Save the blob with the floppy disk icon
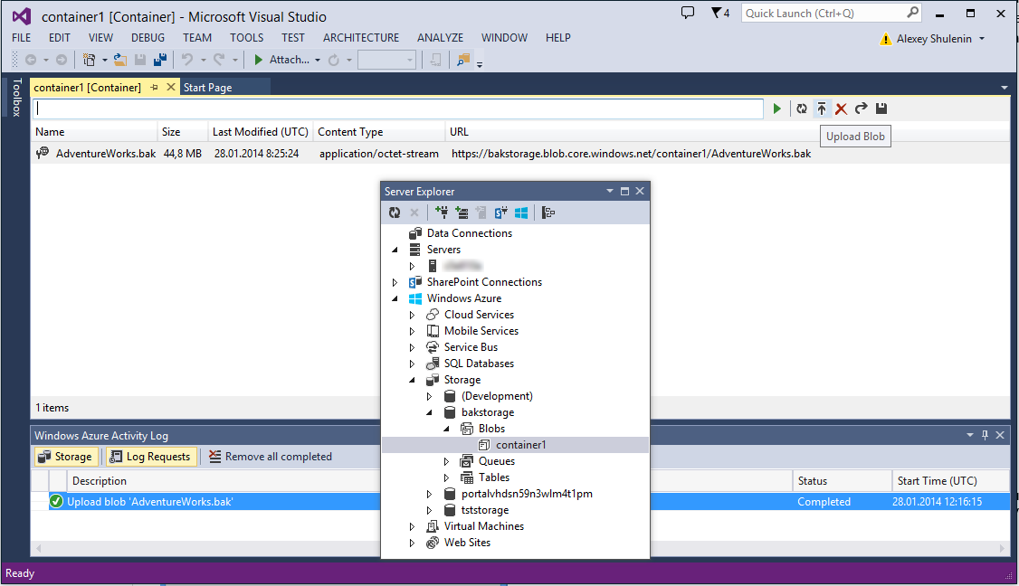The width and height of the screenshot is (1019, 586). (881, 109)
